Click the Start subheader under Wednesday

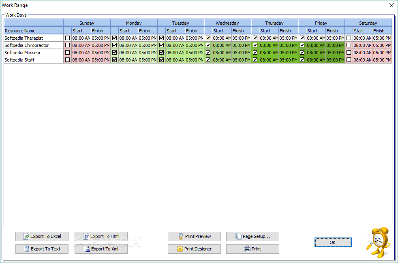(x=222, y=31)
